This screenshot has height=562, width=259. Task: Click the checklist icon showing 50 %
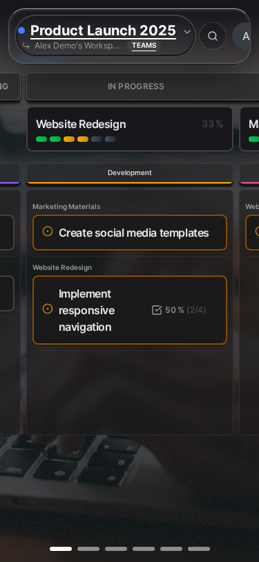(x=157, y=310)
